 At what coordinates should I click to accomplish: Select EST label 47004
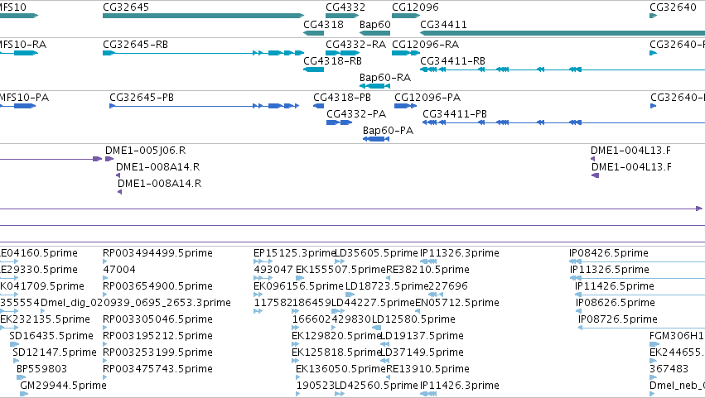[118, 270]
